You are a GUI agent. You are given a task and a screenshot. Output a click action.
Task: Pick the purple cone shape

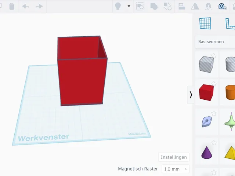click(x=206, y=153)
